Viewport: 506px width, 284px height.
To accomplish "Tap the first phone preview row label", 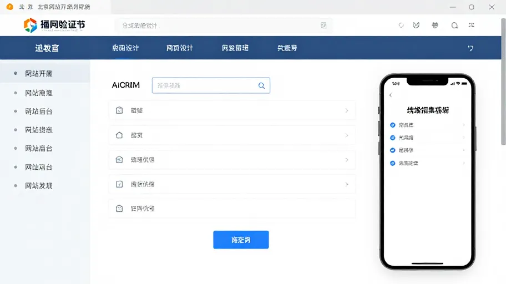I will tap(406, 125).
